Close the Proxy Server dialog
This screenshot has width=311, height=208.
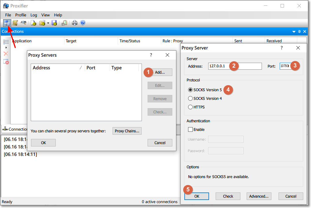[x=298, y=48]
